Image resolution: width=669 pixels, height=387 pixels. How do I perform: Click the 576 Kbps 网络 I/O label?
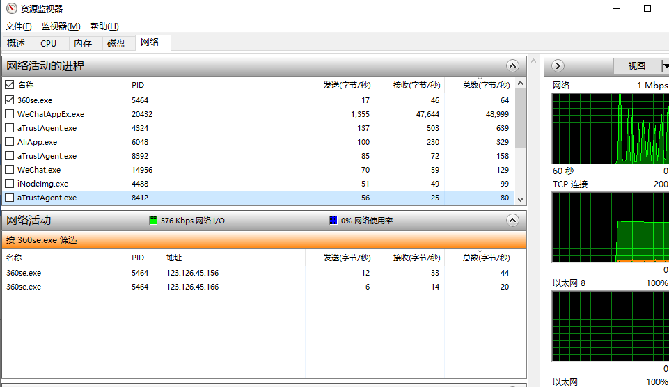click(192, 221)
